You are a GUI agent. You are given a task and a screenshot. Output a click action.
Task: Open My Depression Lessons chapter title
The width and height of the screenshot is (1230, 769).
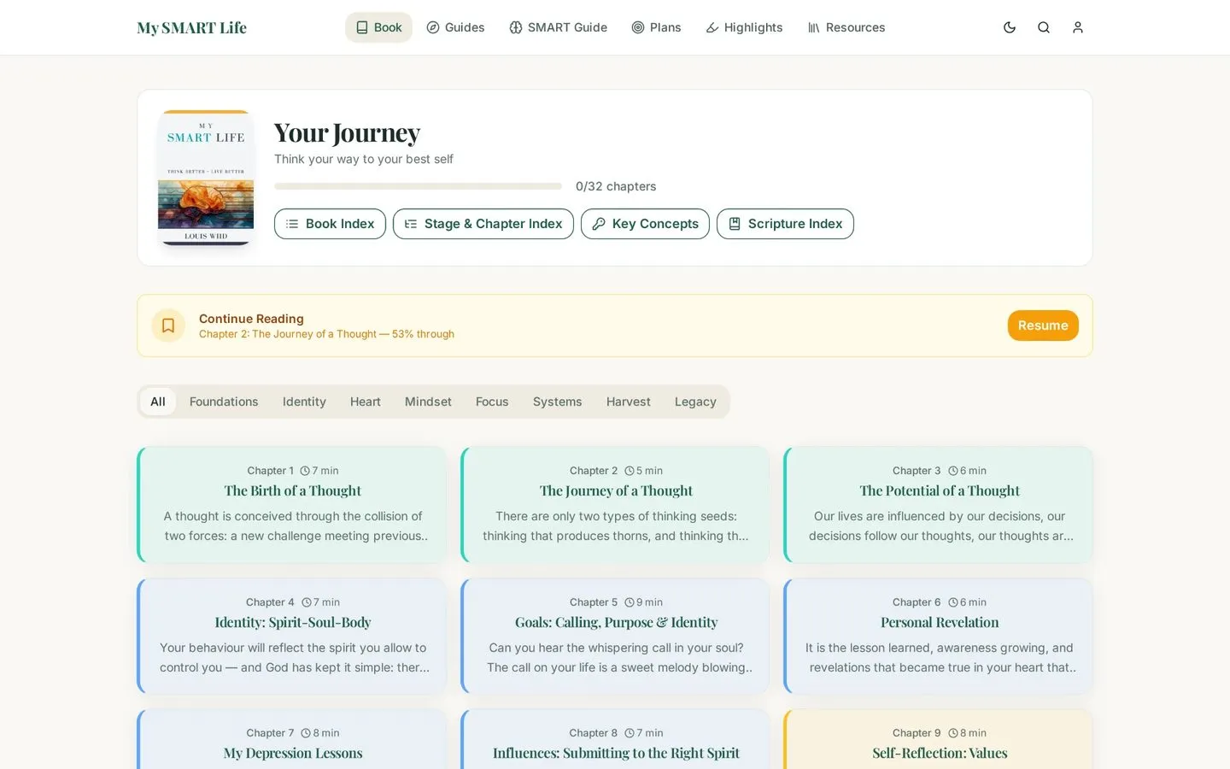[x=293, y=753]
